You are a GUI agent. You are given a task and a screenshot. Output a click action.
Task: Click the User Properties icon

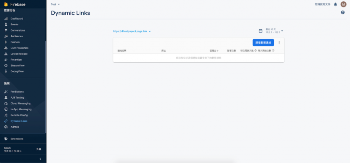pyautogui.click(x=6, y=48)
